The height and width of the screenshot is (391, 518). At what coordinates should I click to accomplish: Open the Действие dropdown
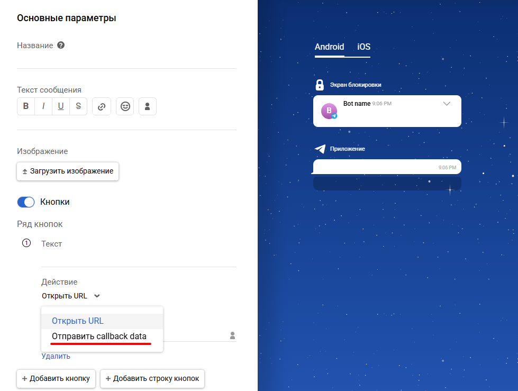point(71,296)
